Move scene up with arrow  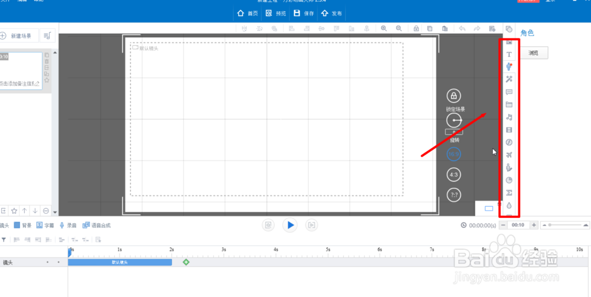[x=24, y=211]
